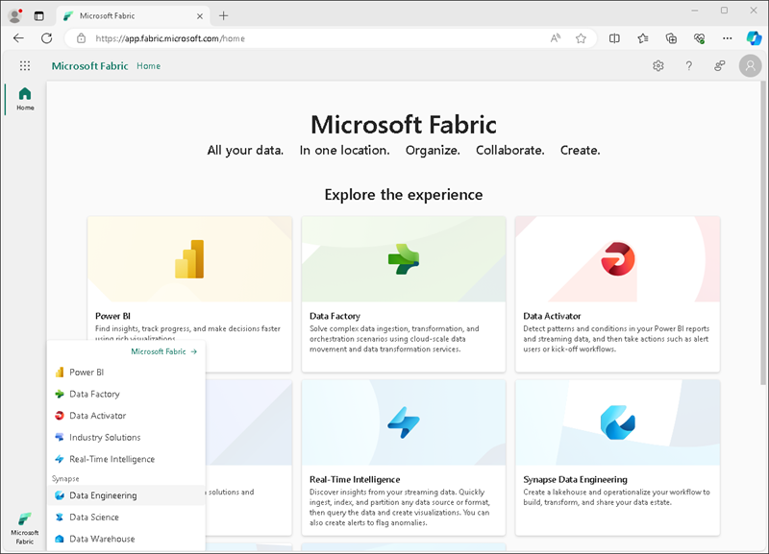769x554 pixels.
Task: Close the Microsoft Fabric browser tab
Action: pos(200,16)
